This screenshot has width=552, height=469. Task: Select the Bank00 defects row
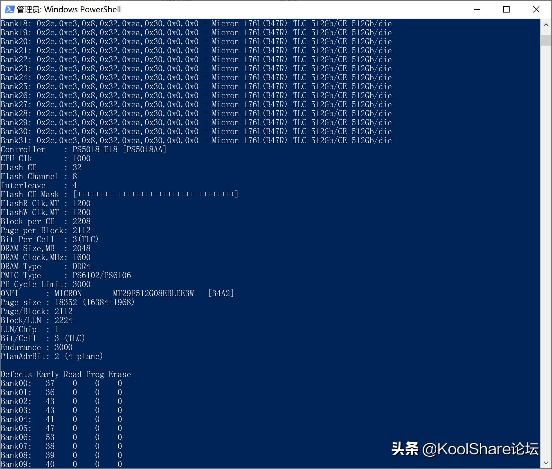click(61, 383)
